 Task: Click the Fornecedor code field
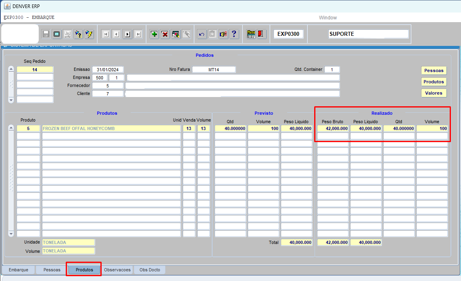click(x=108, y=86)
